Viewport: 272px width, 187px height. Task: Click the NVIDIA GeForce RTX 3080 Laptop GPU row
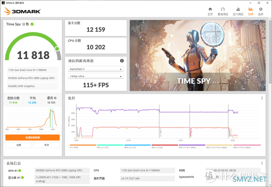32,78
